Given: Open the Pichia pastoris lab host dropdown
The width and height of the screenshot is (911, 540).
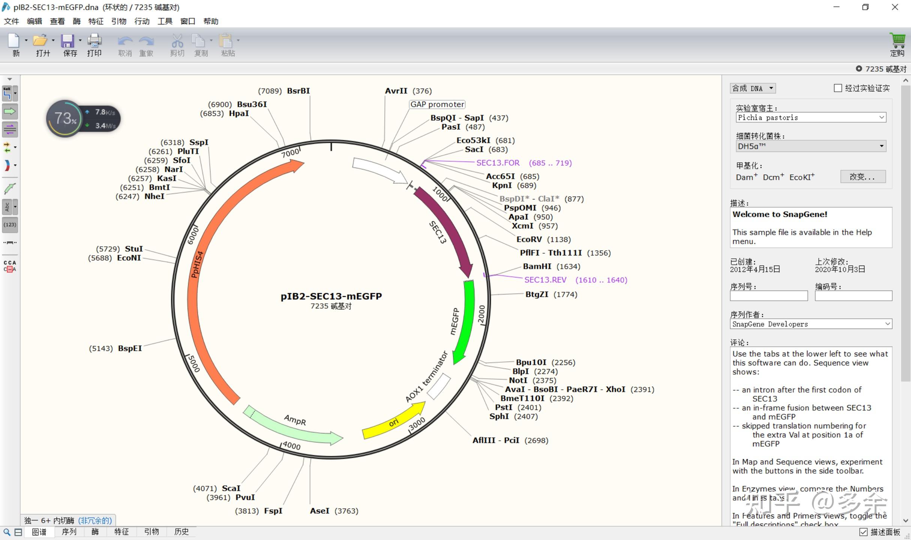Looking at the screenshot, I should 810,117.
